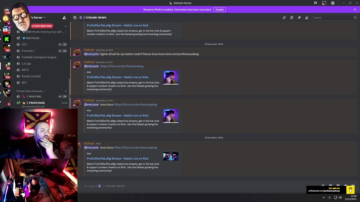The image size is (360, 202).
Task: Click the icon left of STREAM-NEWS title
Action: [x=75, y=17]
